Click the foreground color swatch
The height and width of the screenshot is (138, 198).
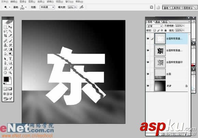(x=6, y=79)
